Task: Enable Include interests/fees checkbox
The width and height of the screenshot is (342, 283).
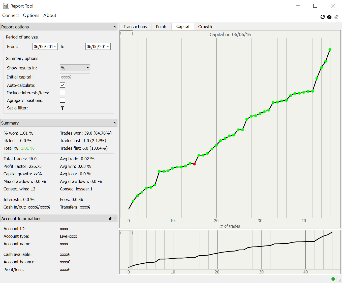Action: pos(63,93)
